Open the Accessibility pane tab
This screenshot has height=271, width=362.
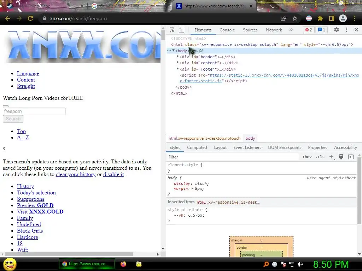click(345, 147)
